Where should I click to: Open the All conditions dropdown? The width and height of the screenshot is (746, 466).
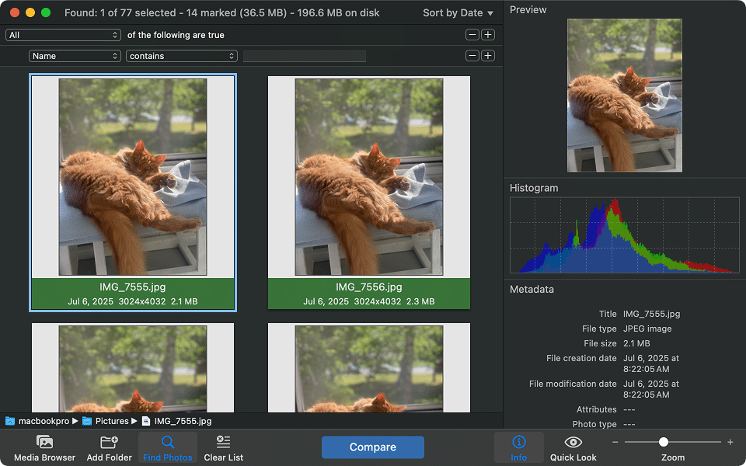pyautogui.click(x=63, y=35)
